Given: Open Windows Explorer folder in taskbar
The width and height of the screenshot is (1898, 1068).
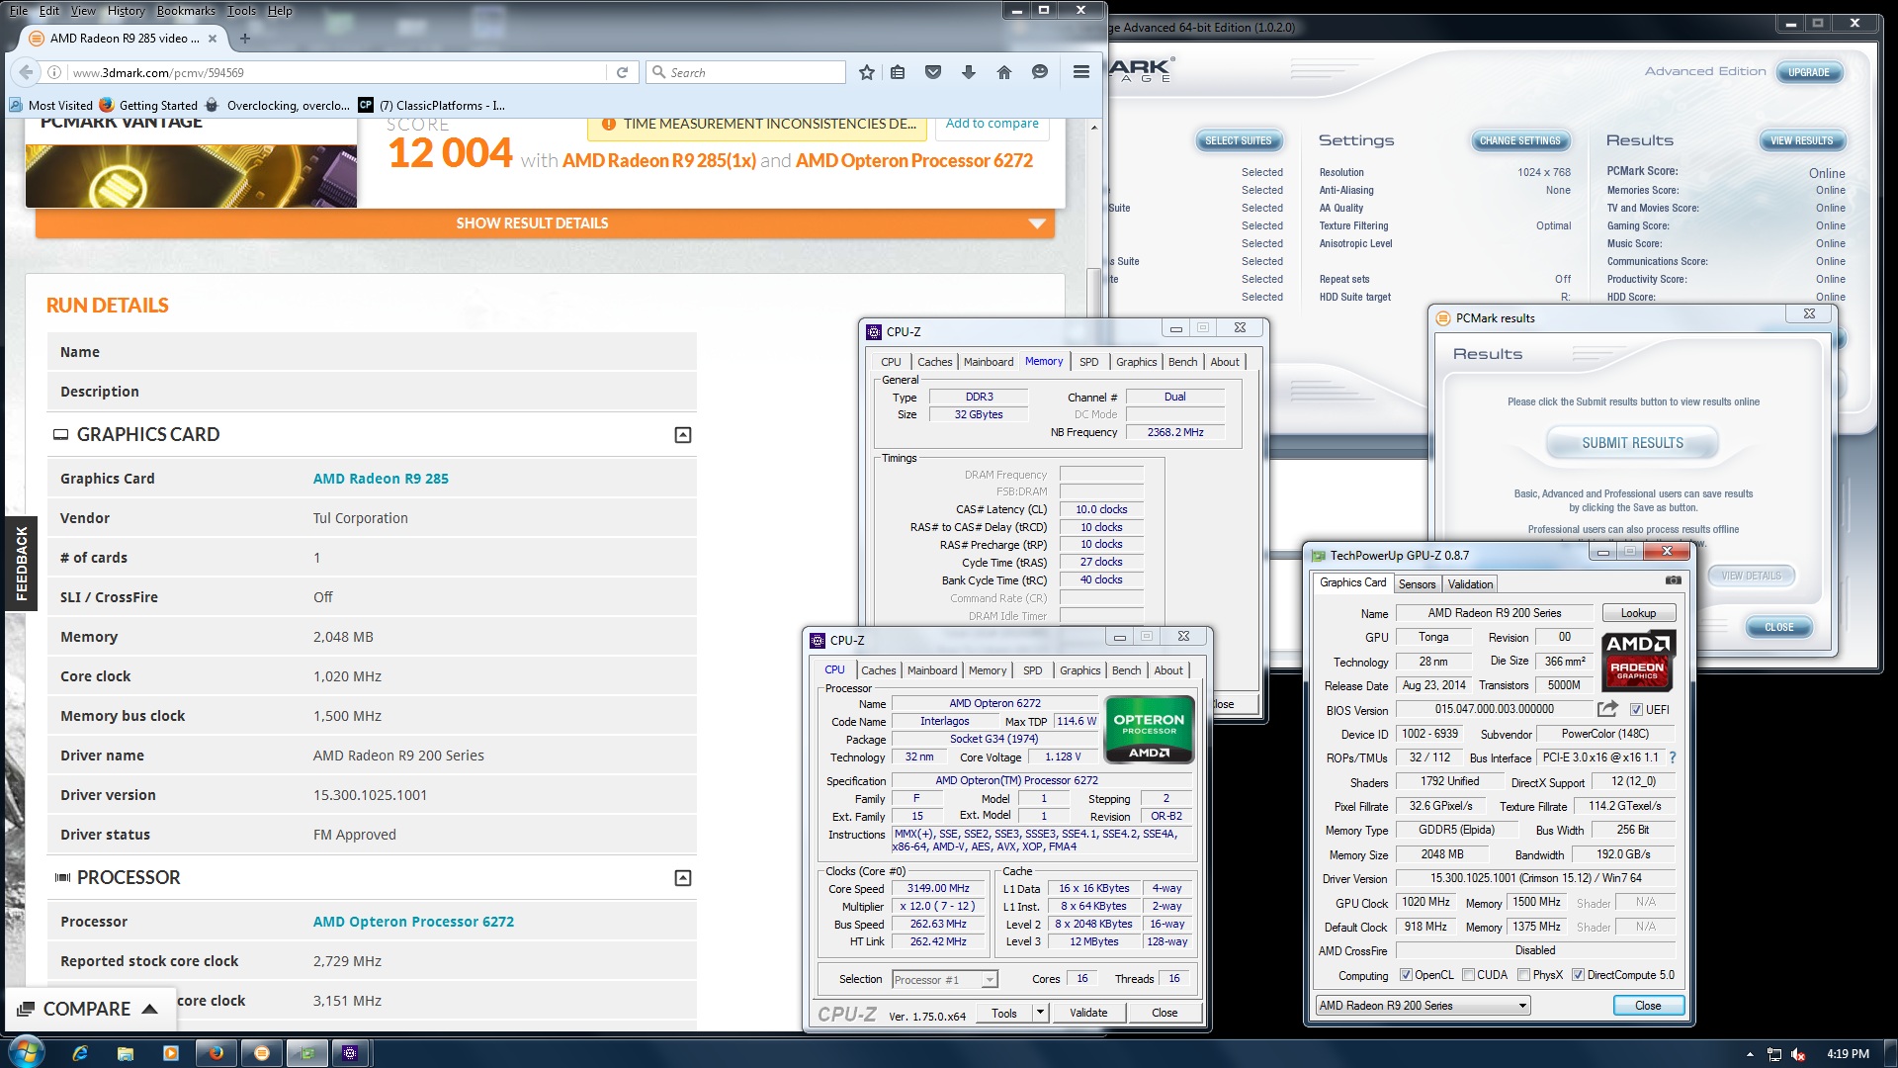Looking at the screenshot, I should tap(126, 1053).
